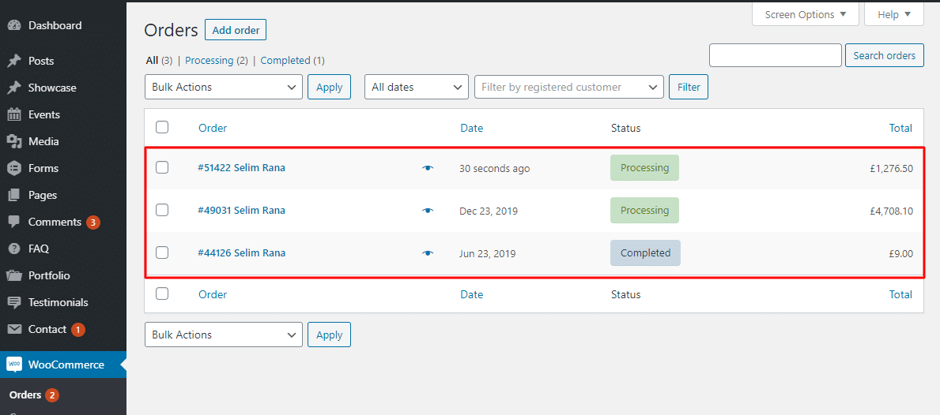Click the Posts pushpin icon
Image resolution: width=940 pixels, height=415 pixels.
(x=13, y=61)
